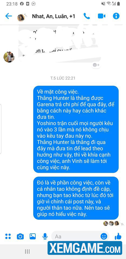Add a reaction using the smiley plus icon
Screen dimensions: 126x259
[96, 65]
